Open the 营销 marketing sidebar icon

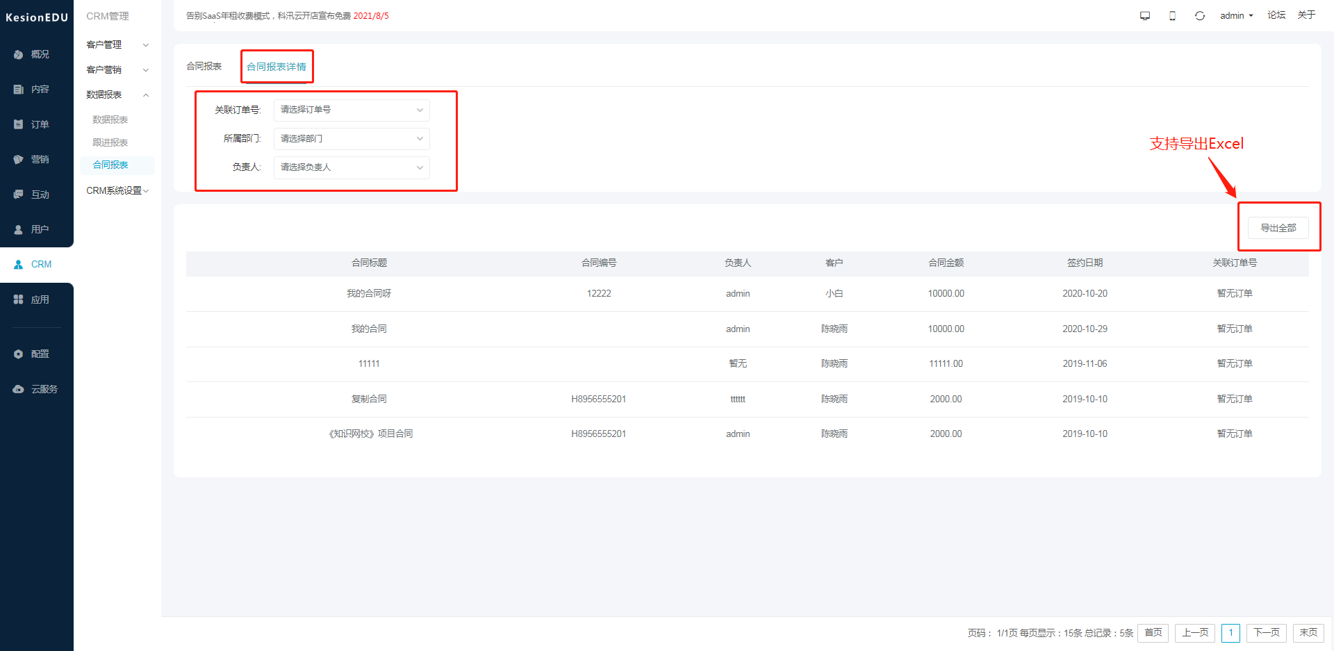[19, 159]
